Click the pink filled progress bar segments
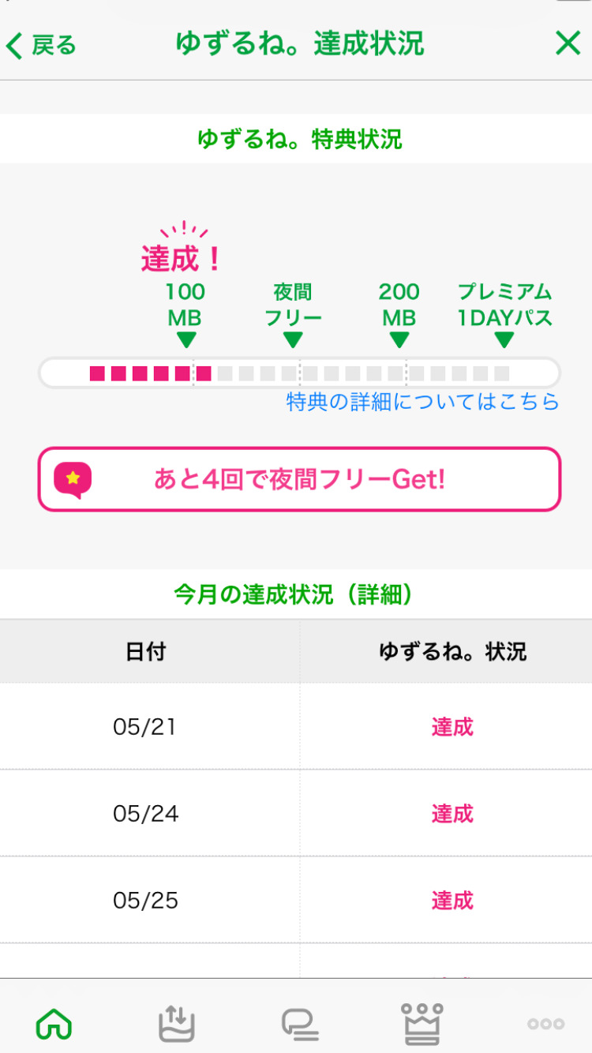 tap(150, 373)
